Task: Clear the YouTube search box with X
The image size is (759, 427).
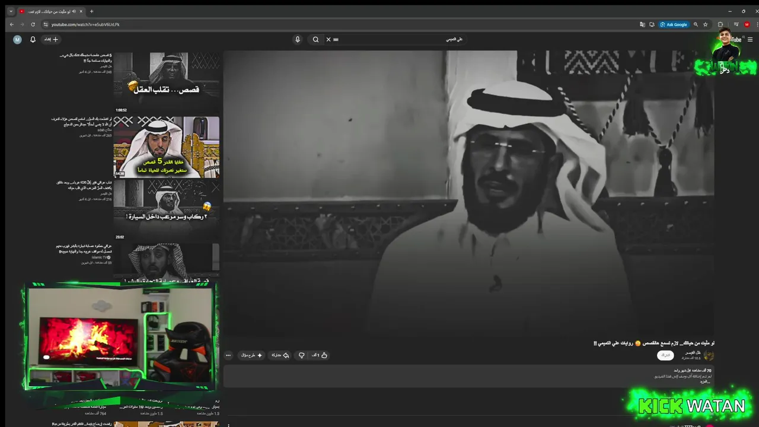Action: click(x=329, y=39)
